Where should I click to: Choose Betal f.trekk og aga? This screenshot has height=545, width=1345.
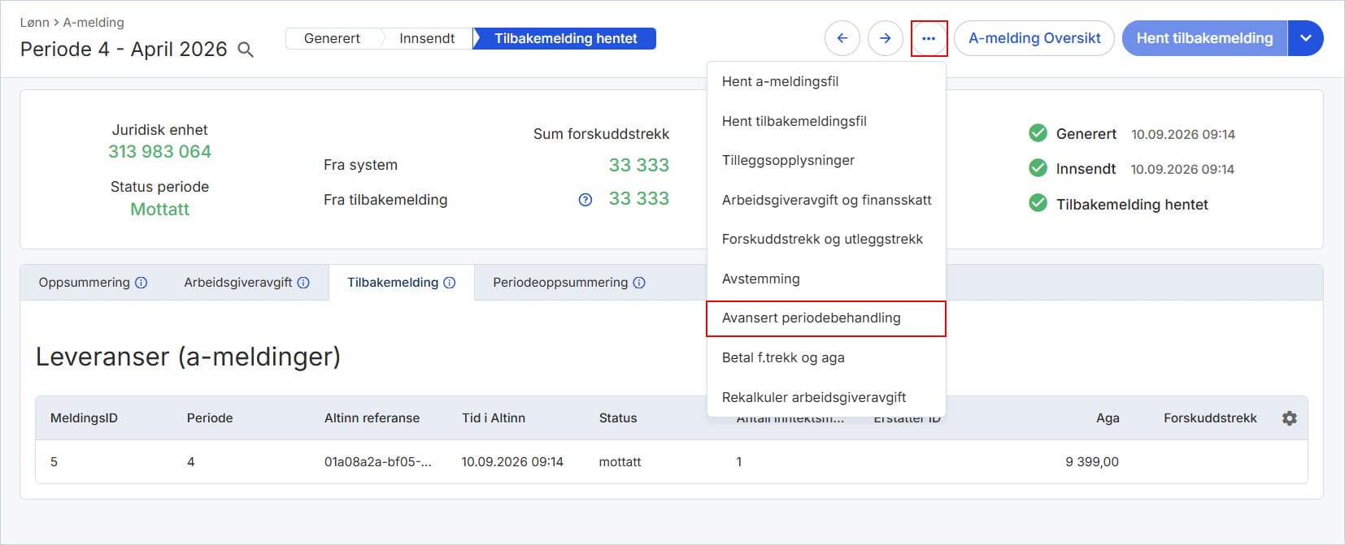[x=826, y=357]
